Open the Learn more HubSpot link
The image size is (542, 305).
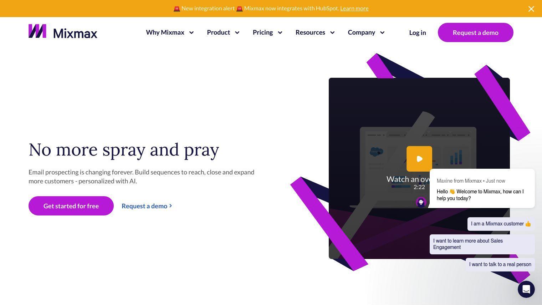pos(354,8)
